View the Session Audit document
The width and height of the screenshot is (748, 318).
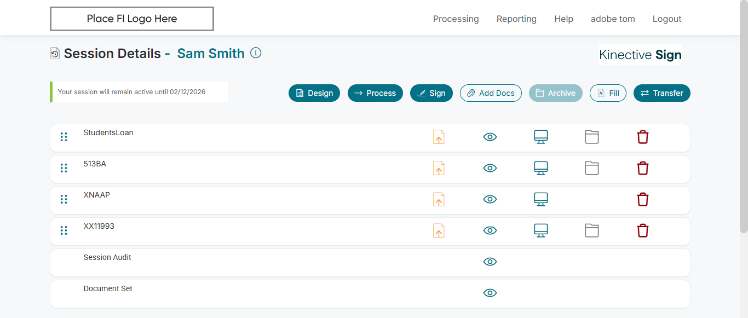coord(490,262)
